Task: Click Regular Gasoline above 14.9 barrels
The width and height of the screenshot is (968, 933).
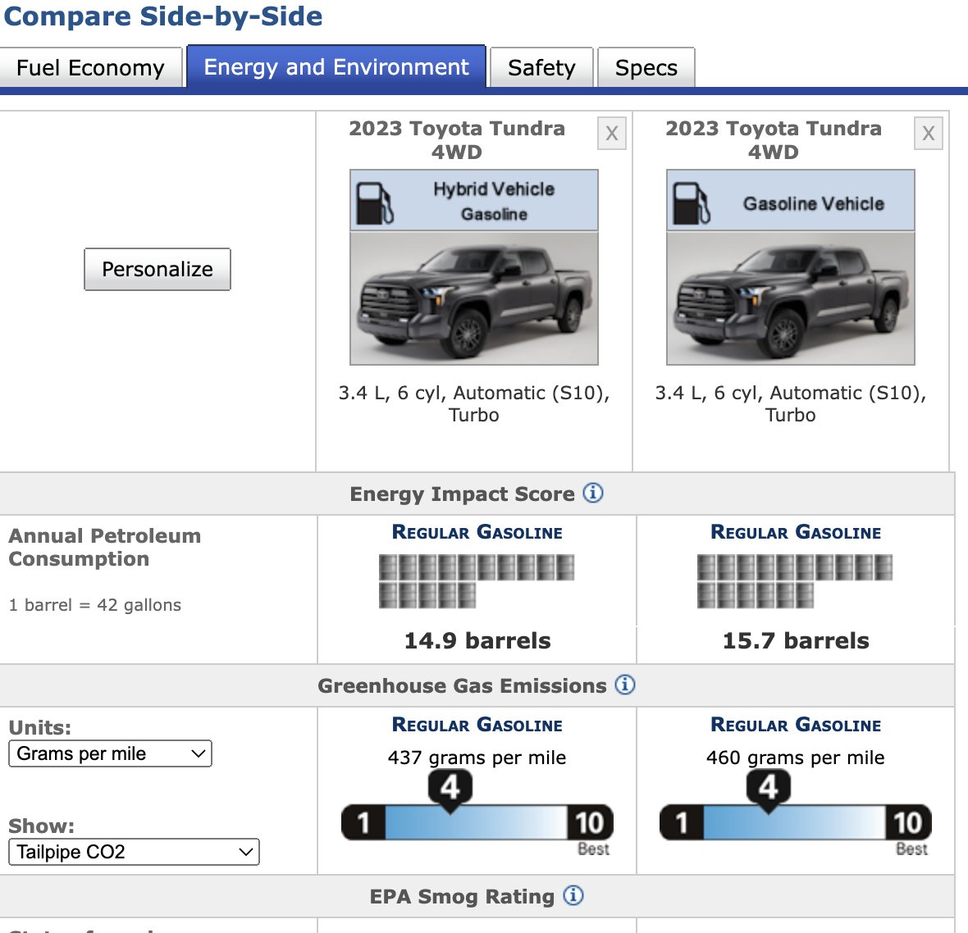Action: coord(477,532)
